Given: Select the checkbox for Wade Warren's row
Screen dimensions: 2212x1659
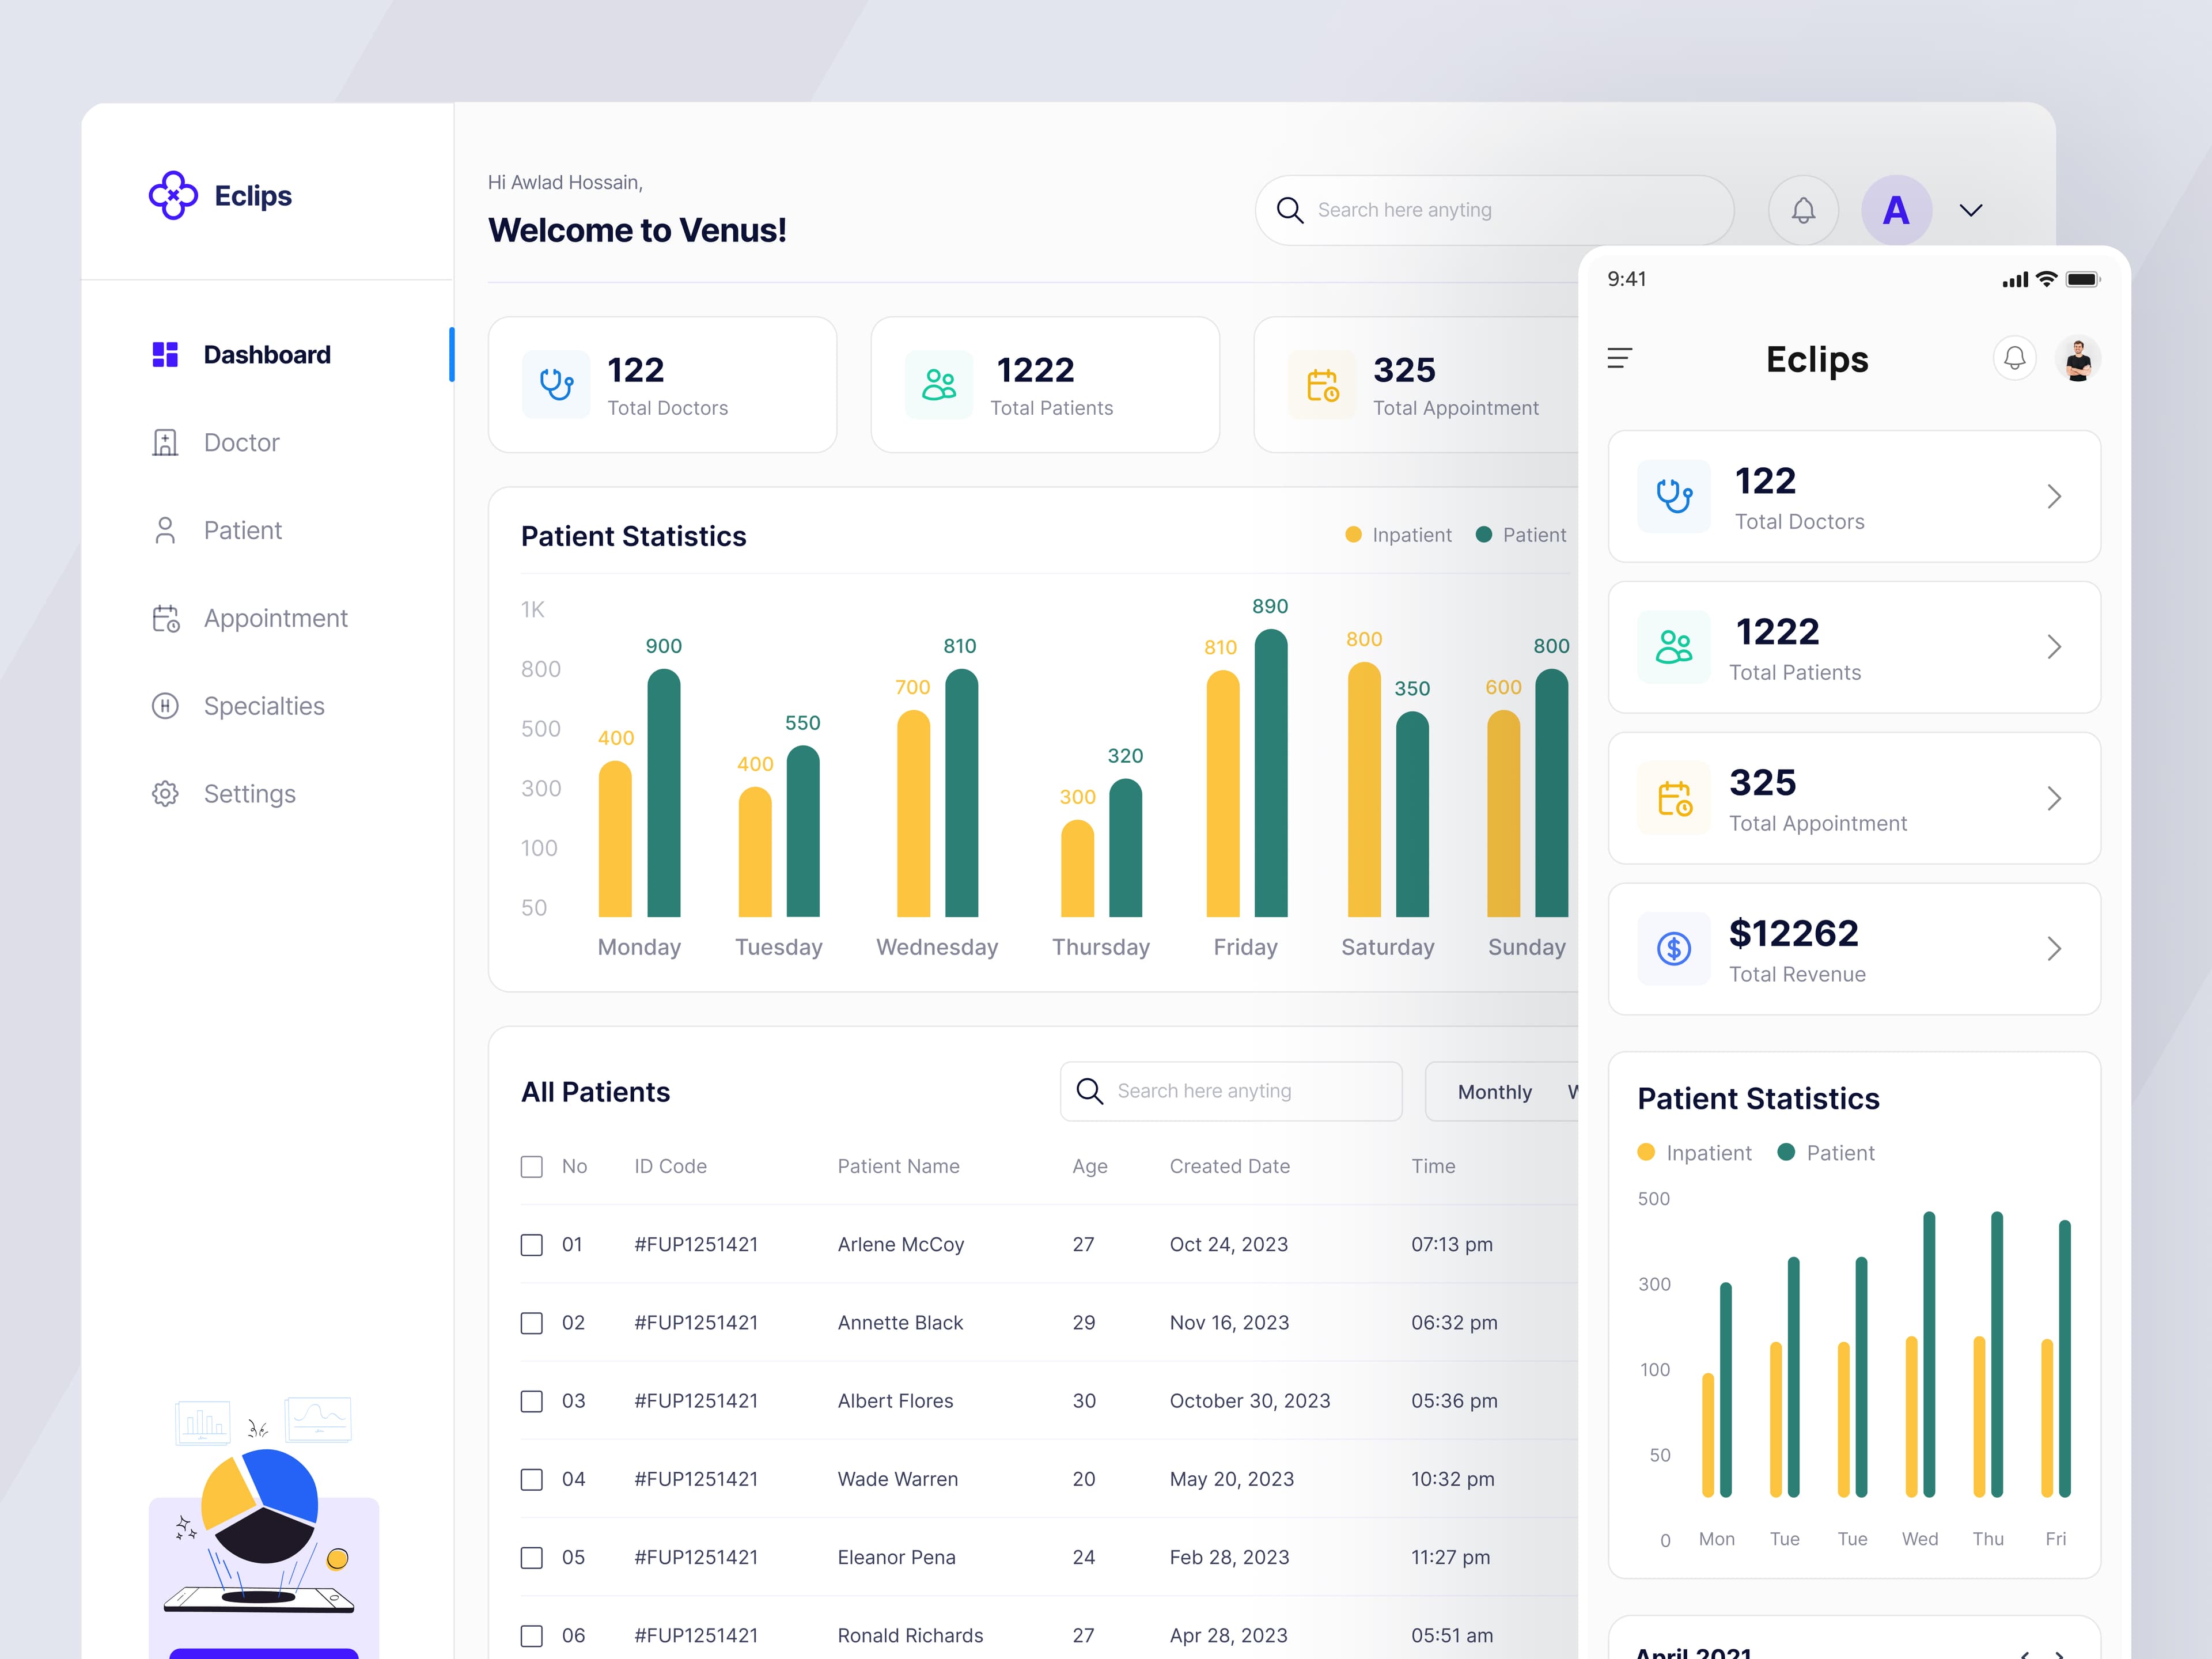Looking at the screenshot, I should pyautogui.click(x=531, y=1479).
